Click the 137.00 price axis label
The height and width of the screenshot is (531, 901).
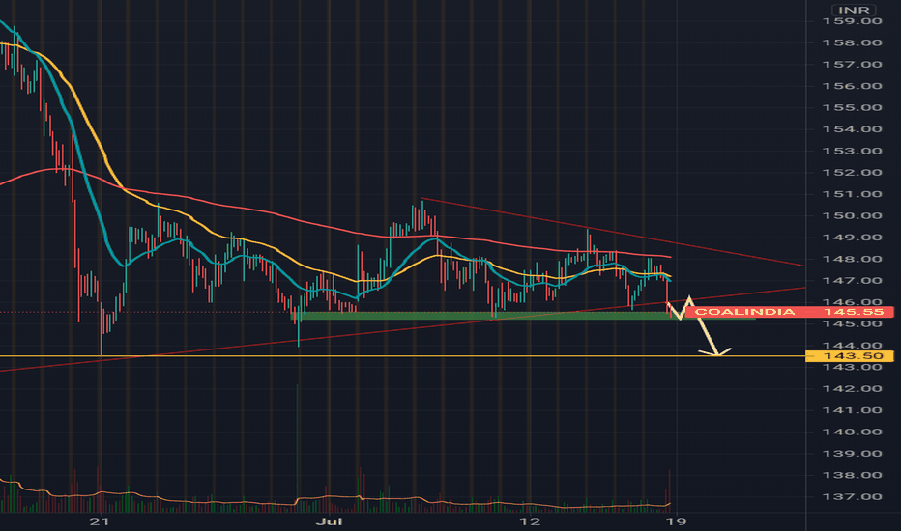pyautogui.click(x=852, y=497)
